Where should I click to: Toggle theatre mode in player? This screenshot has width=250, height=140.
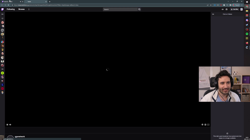[205, 124]
